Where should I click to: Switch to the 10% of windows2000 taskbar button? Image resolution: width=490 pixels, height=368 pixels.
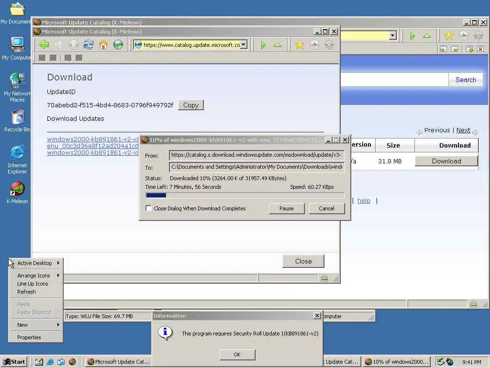pyautogui.click(x=396, y=362)
